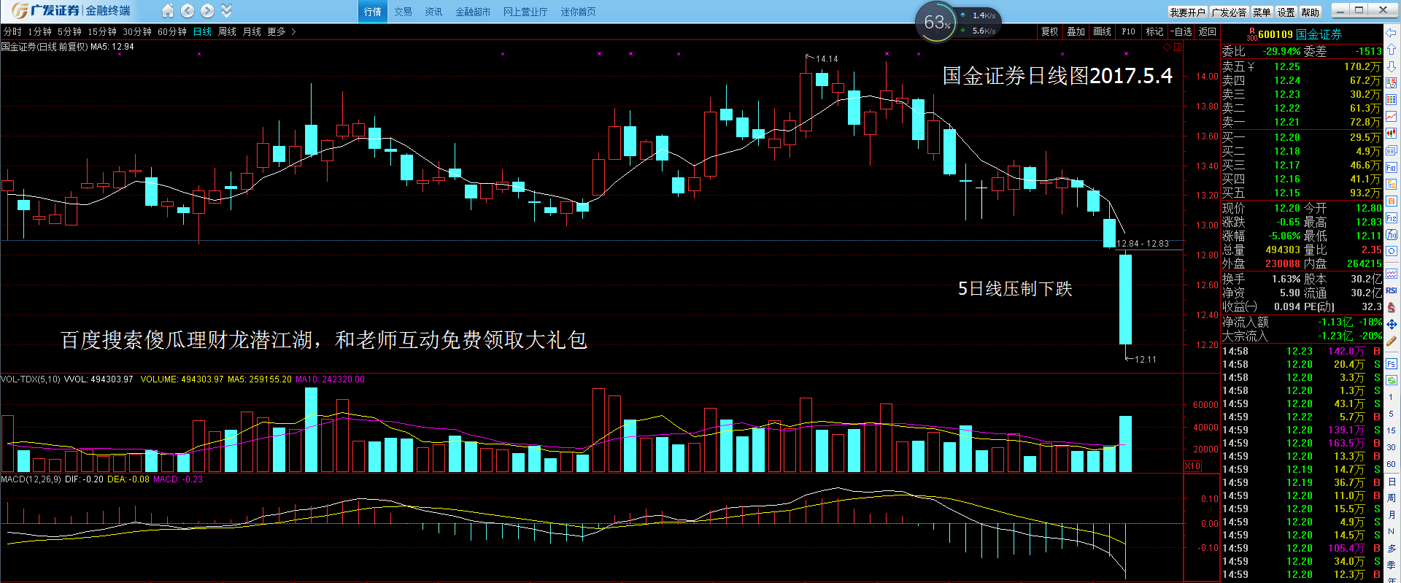Click the Fiz sidebar icon
Screen dimensions: 1401x583
pyautogui.click(x=1392, y=218)
